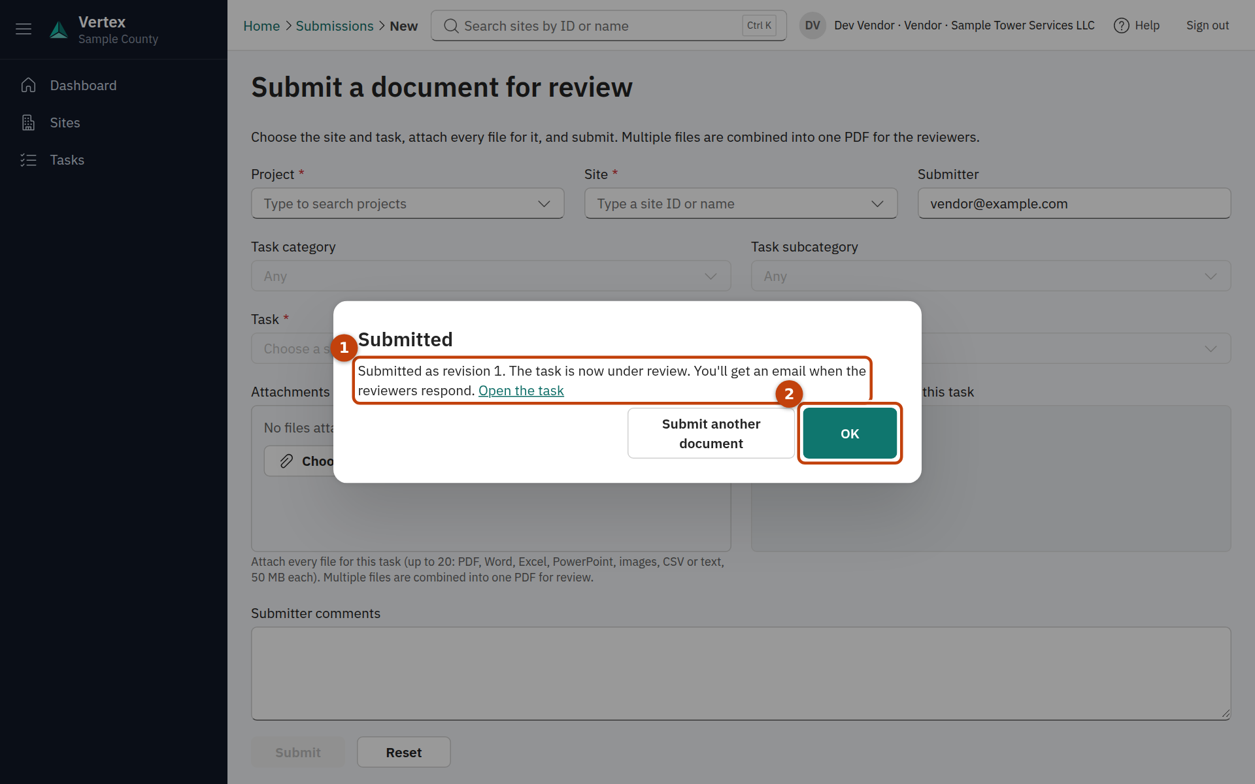Click Submit another document button
Viewport: 1255px width, 784px height.
(x=711, y=434)
